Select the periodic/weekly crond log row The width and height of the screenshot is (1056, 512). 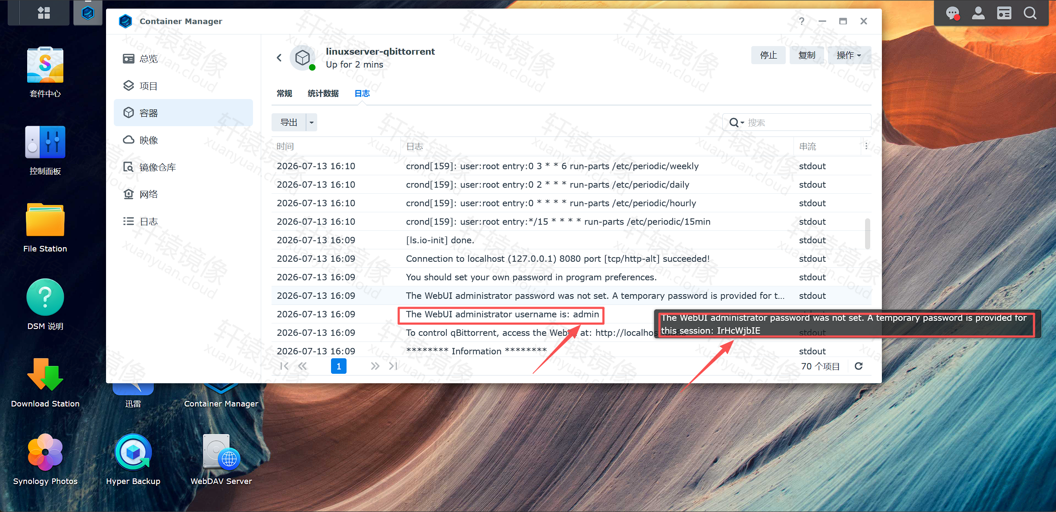(572, 166)
